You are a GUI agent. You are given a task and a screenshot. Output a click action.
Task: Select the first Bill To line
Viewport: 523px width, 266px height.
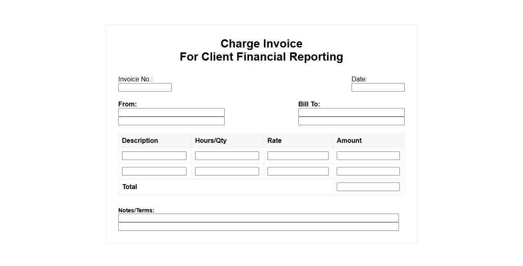[351, 112]
